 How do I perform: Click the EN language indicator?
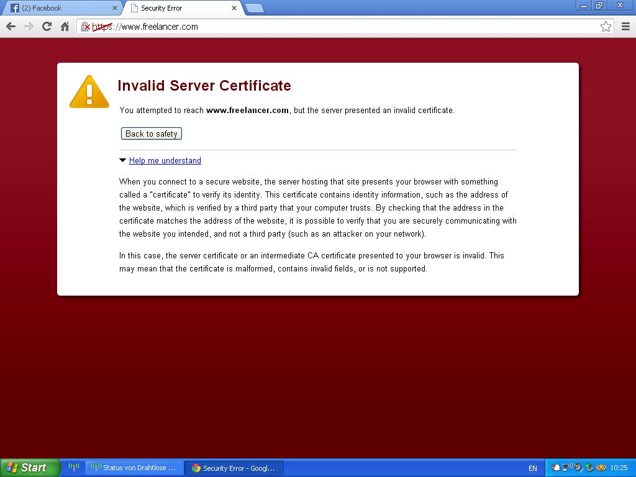[x=532, y=468]
